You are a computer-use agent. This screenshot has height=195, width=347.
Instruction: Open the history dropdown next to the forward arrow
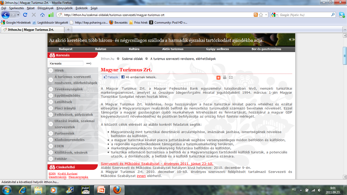(18, 15)
